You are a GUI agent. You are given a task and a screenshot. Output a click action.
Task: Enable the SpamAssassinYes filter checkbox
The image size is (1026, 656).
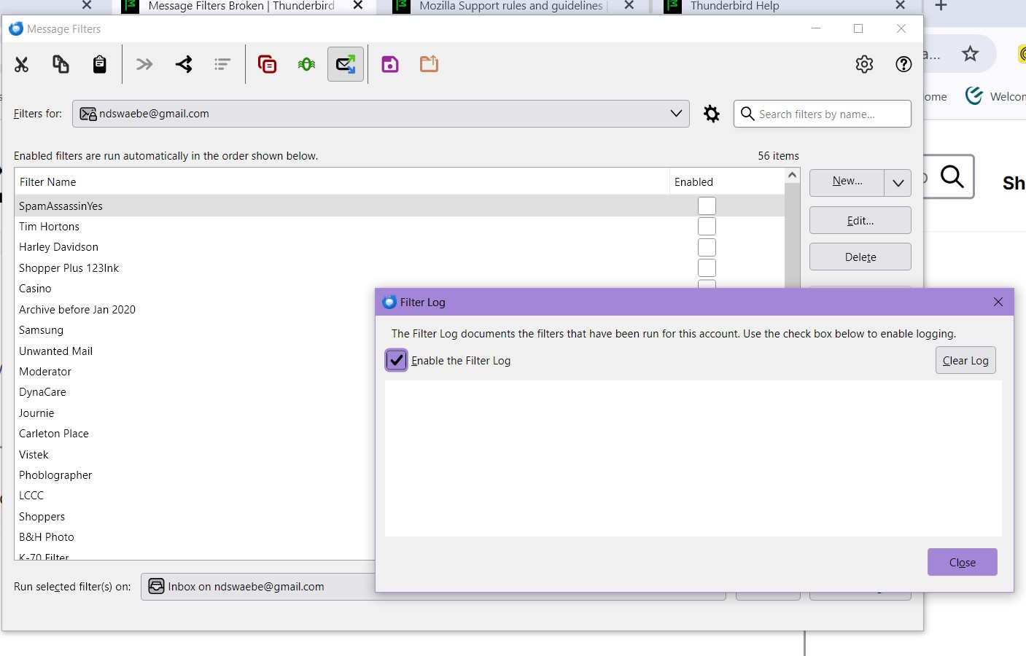pyautogui.click(x=707, y=206)
